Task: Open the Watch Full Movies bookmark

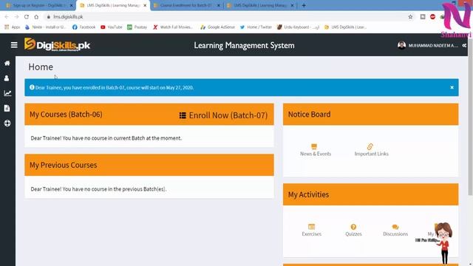Action: coord(173,27)
